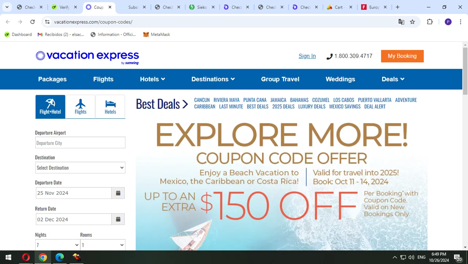Open Microsoft Edge from the taskbar

point(60,257)
